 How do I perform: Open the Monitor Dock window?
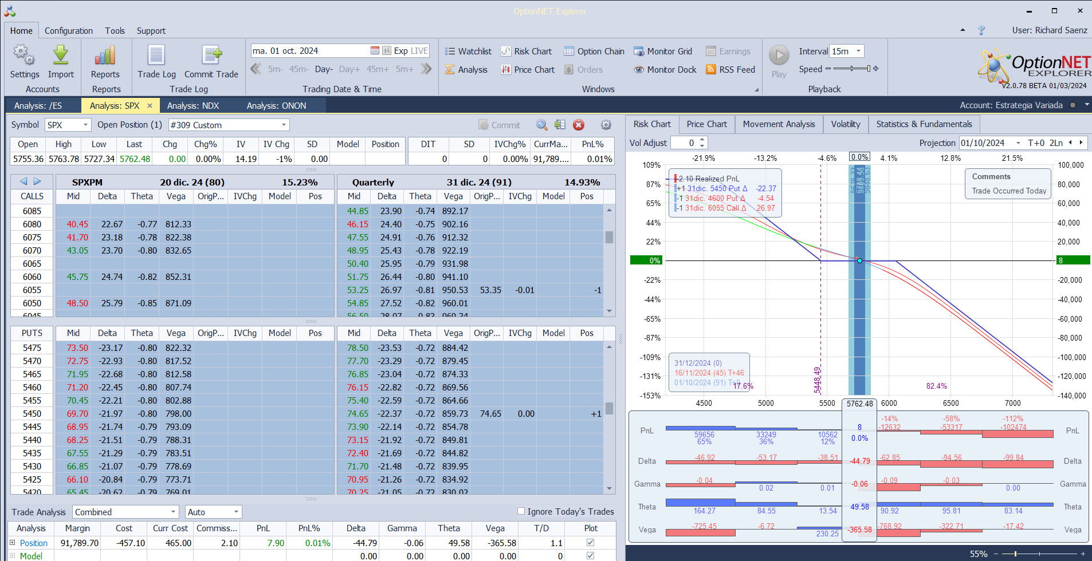coord(665,69)
